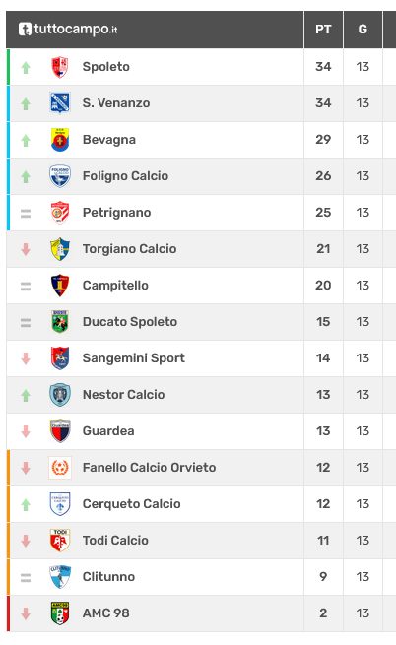Open Sangemini Sport team link
This screenshot has width=396, height=645.
(x=133, y=358)
